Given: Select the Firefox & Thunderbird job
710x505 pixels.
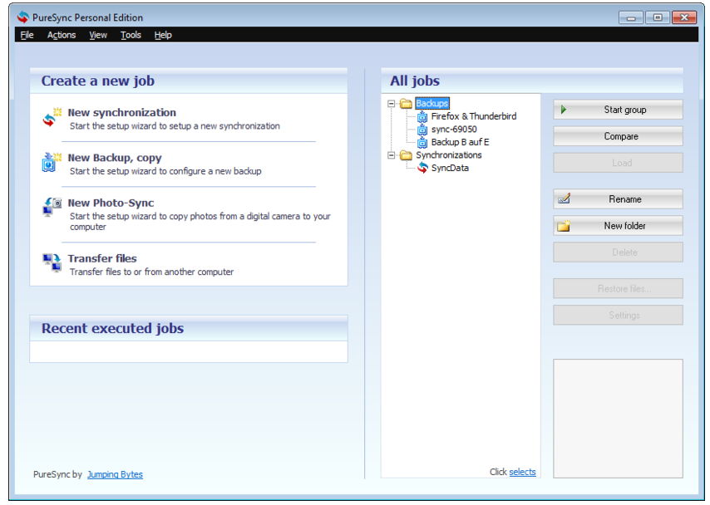Looking at the screenshot, I should click(474, 116).
